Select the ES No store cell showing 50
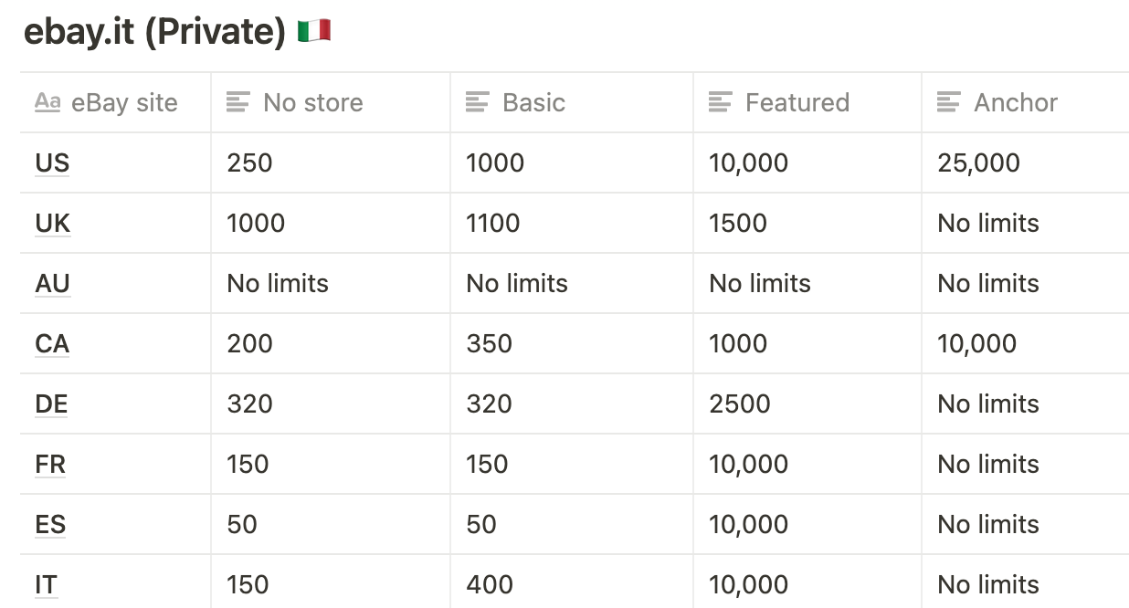 pos(331,524)
